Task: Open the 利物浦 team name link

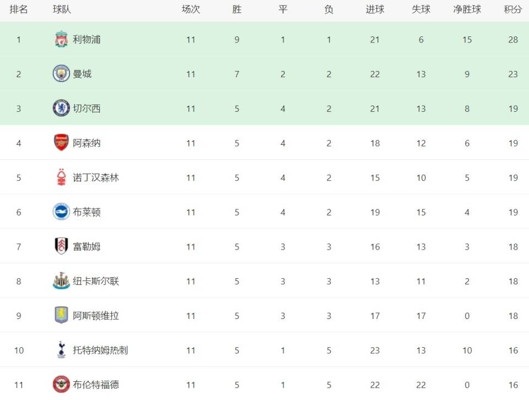Action: point(87,40)
